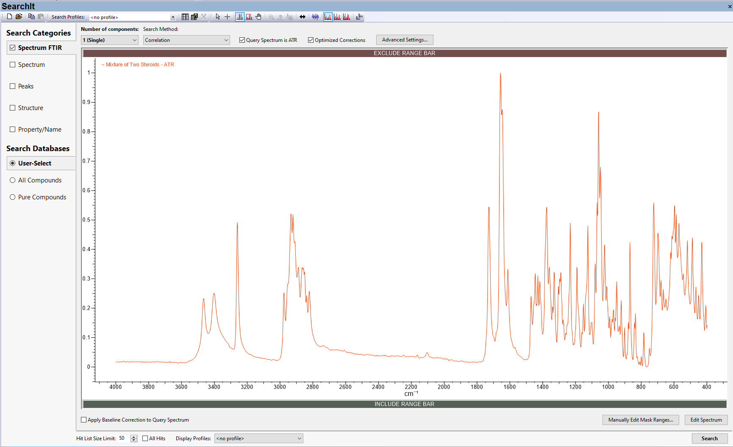Select the crosshair cursor tool
The height and width of the screenshot is (447, 733).
228,17
